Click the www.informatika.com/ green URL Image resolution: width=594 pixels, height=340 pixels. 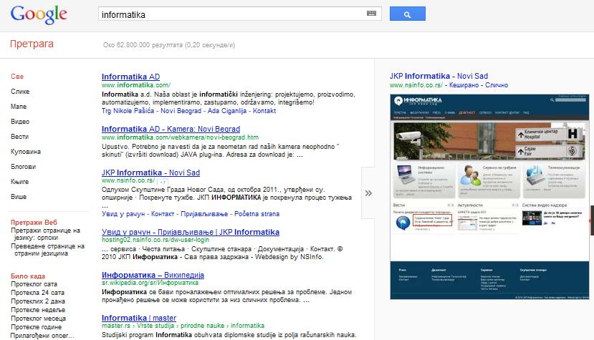[x=136, y=85]
